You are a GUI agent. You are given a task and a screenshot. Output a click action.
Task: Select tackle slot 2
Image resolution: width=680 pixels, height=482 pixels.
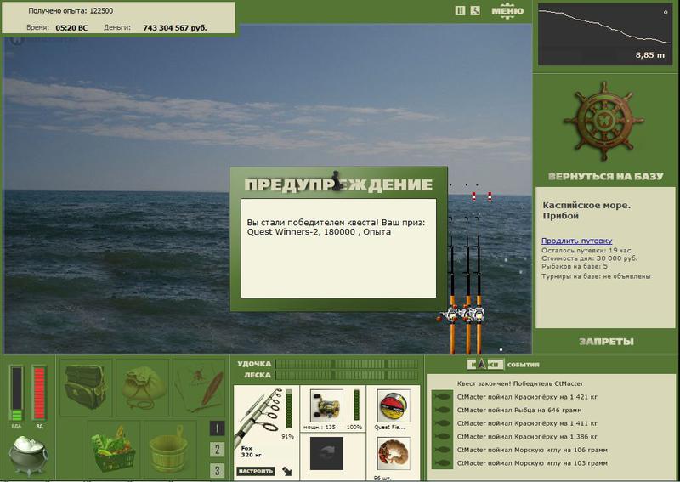click(x=218, y=449)
